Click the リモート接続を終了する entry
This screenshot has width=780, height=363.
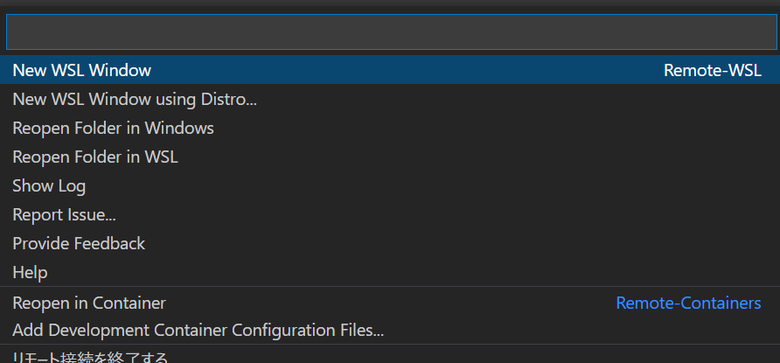point(90,357)
